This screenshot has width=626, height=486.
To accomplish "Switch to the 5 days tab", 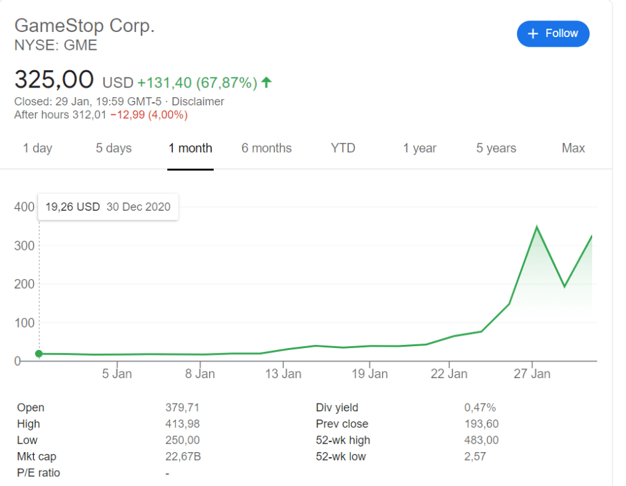I will (x=114, y=148).
